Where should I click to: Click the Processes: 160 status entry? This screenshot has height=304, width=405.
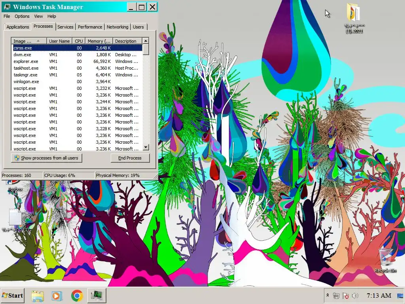(x=22, y=175)
